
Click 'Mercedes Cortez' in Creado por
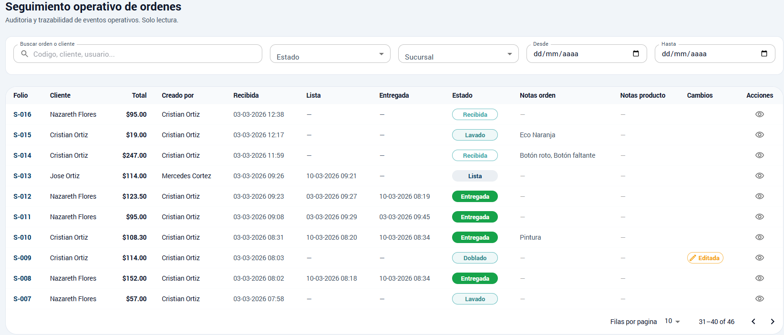(x=186, y=176)
